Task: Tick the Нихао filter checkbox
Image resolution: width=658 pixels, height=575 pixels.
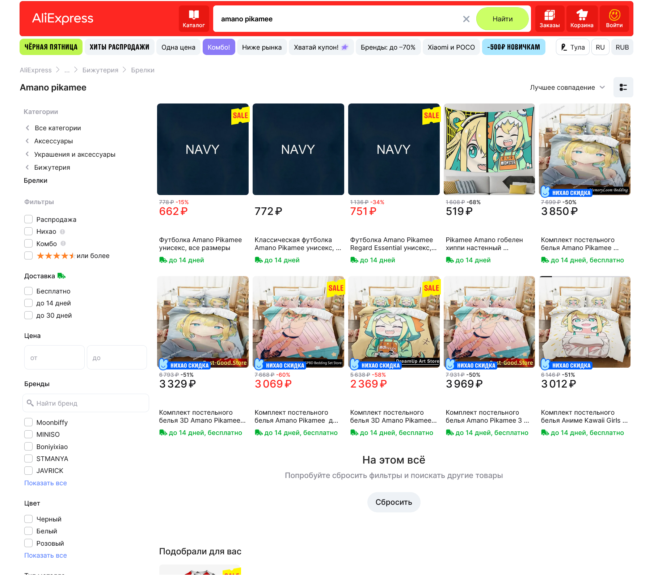Action: [x=28, y=231]
